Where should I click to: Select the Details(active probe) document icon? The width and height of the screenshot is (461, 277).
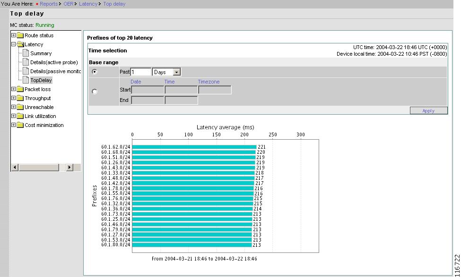click(x=26, y=62)
